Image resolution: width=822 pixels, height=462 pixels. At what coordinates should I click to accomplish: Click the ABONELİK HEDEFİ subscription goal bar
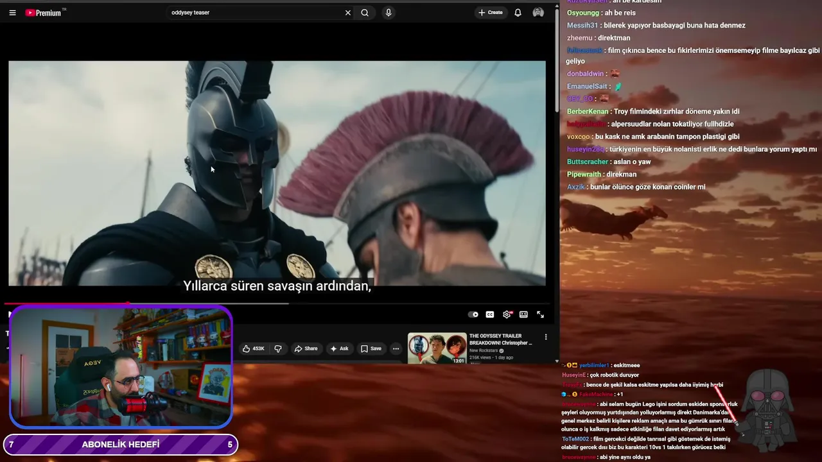point(121,445)
